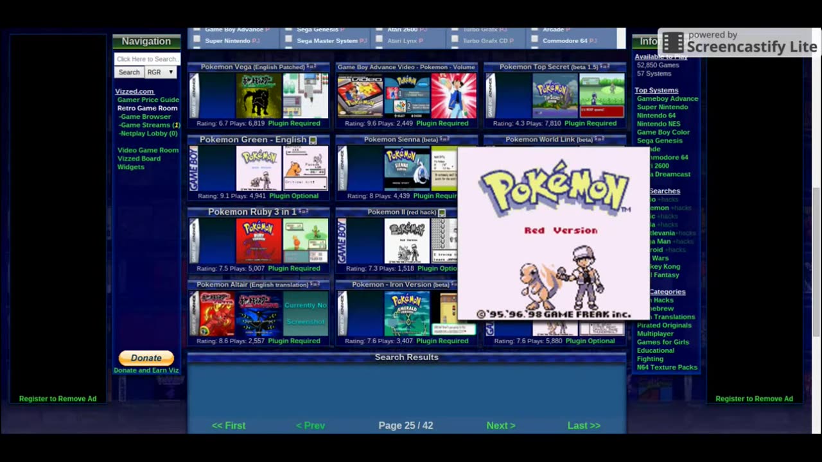Open Video Game Room in Navigation
The height and width of the screenshot is (462, 822).
point(148,150)
